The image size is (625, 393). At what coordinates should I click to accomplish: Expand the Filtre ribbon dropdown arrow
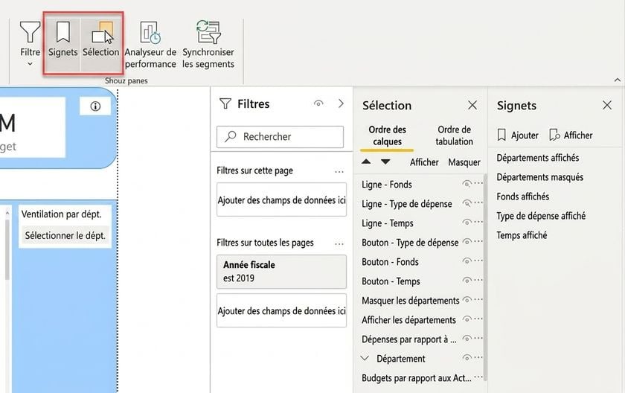[30, 64]
